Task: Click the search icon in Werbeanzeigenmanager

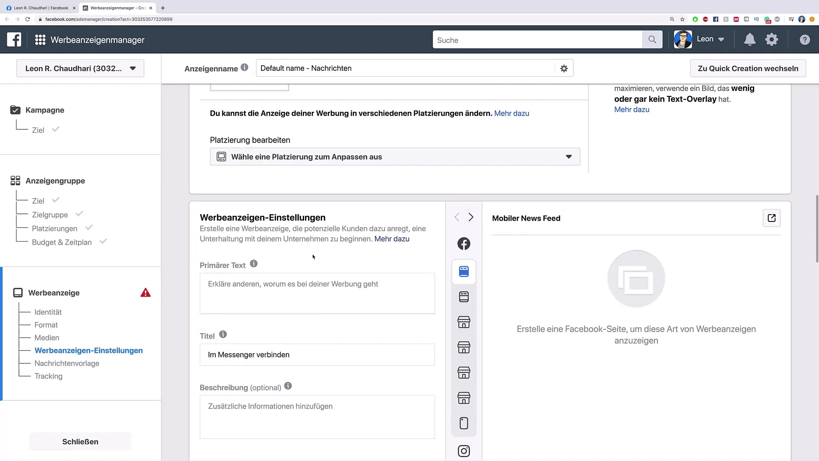Action: 652,39
